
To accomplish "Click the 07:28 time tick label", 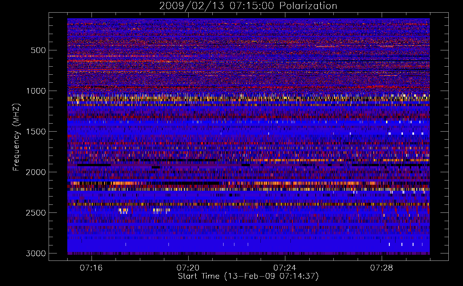I will pos(381,268).
